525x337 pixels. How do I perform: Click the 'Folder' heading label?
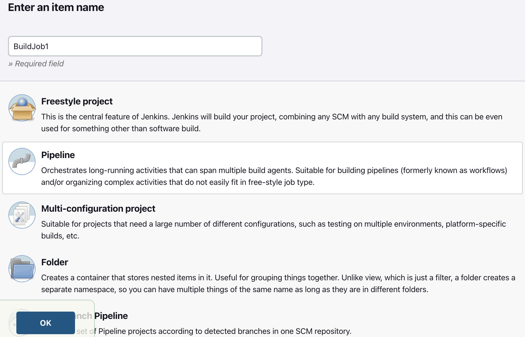click(55, 262)
